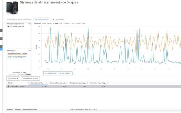The height and width of the screenshot is (113, 181).
Task: Click the block storage systems server image
Action: [x=12, y=8]
